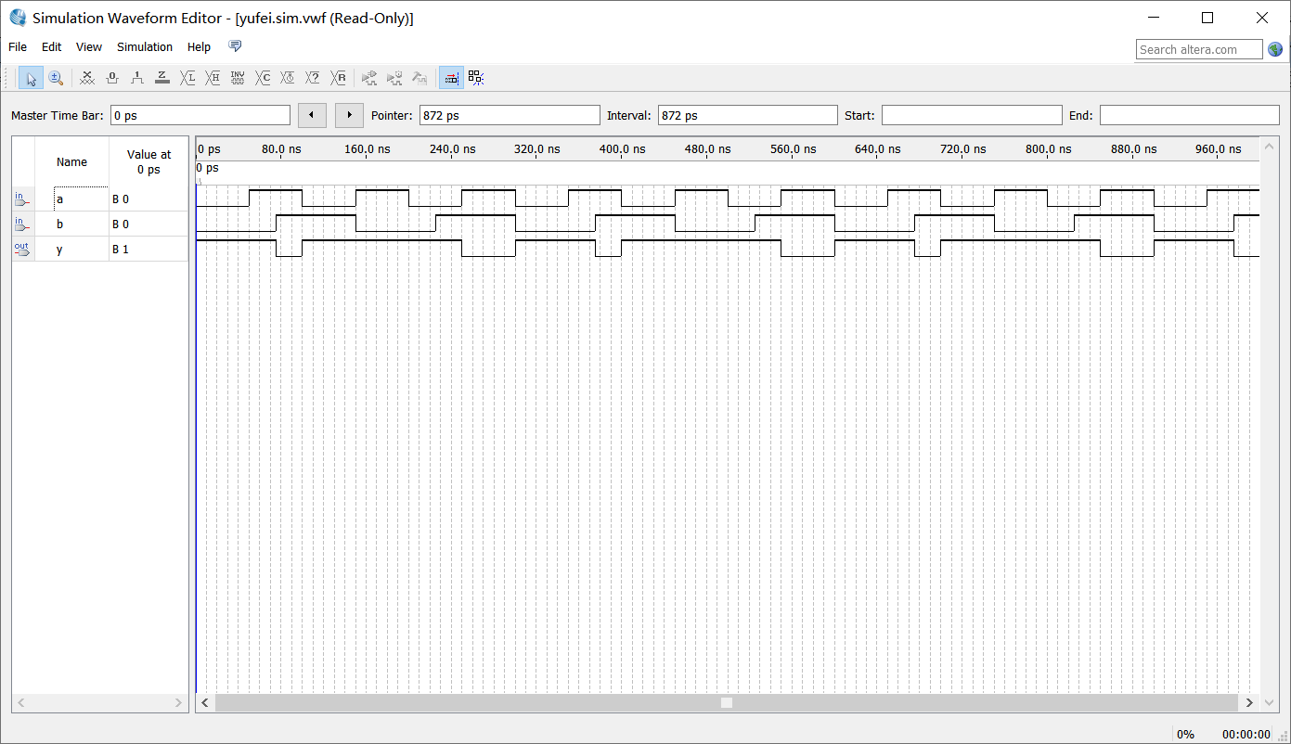Apply weak low (L) tool

(x=187, y=78)
